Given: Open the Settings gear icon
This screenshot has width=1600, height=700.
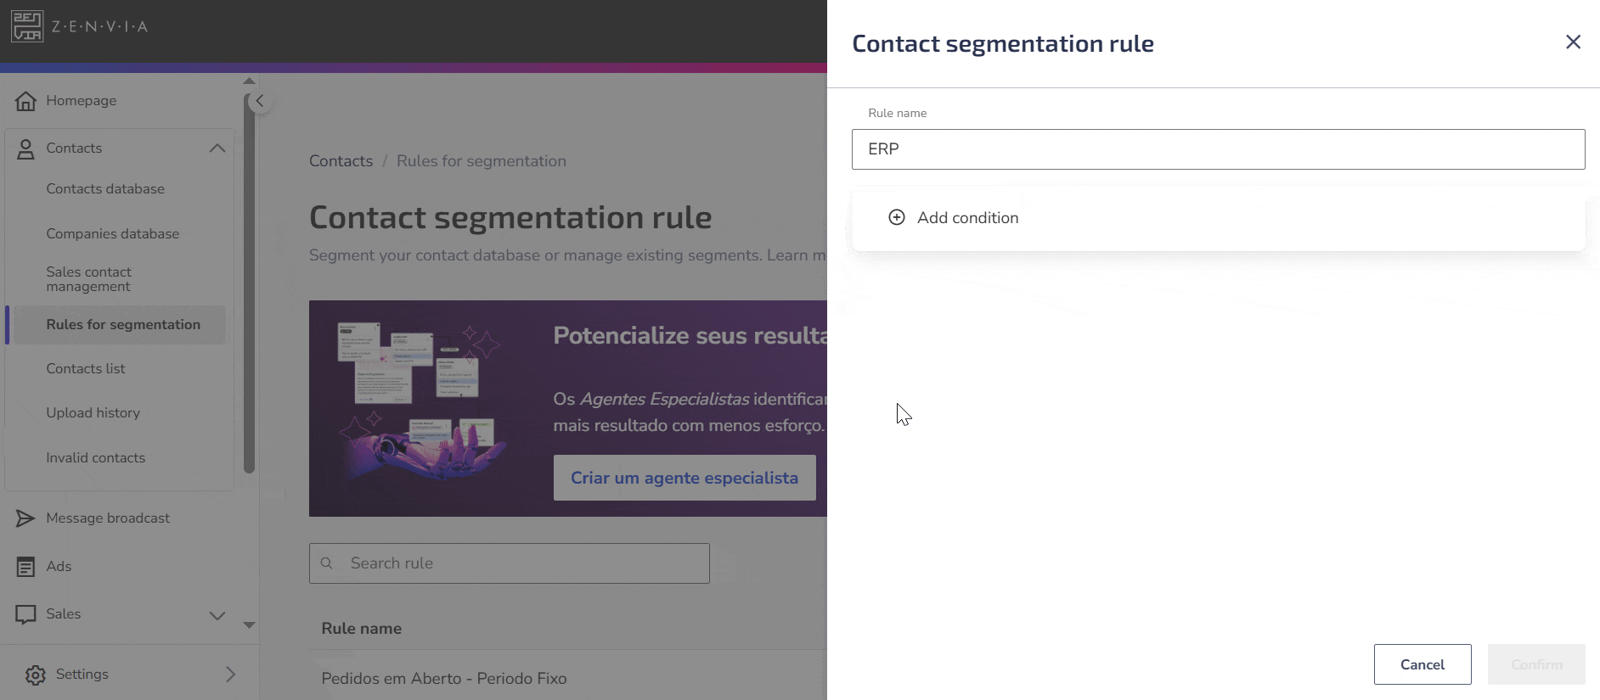Looking at the screenshot, I should point(36,675).
